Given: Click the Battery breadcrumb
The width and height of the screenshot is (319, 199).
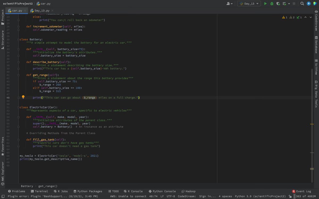Looking at the screenshot, I should 27,186.
